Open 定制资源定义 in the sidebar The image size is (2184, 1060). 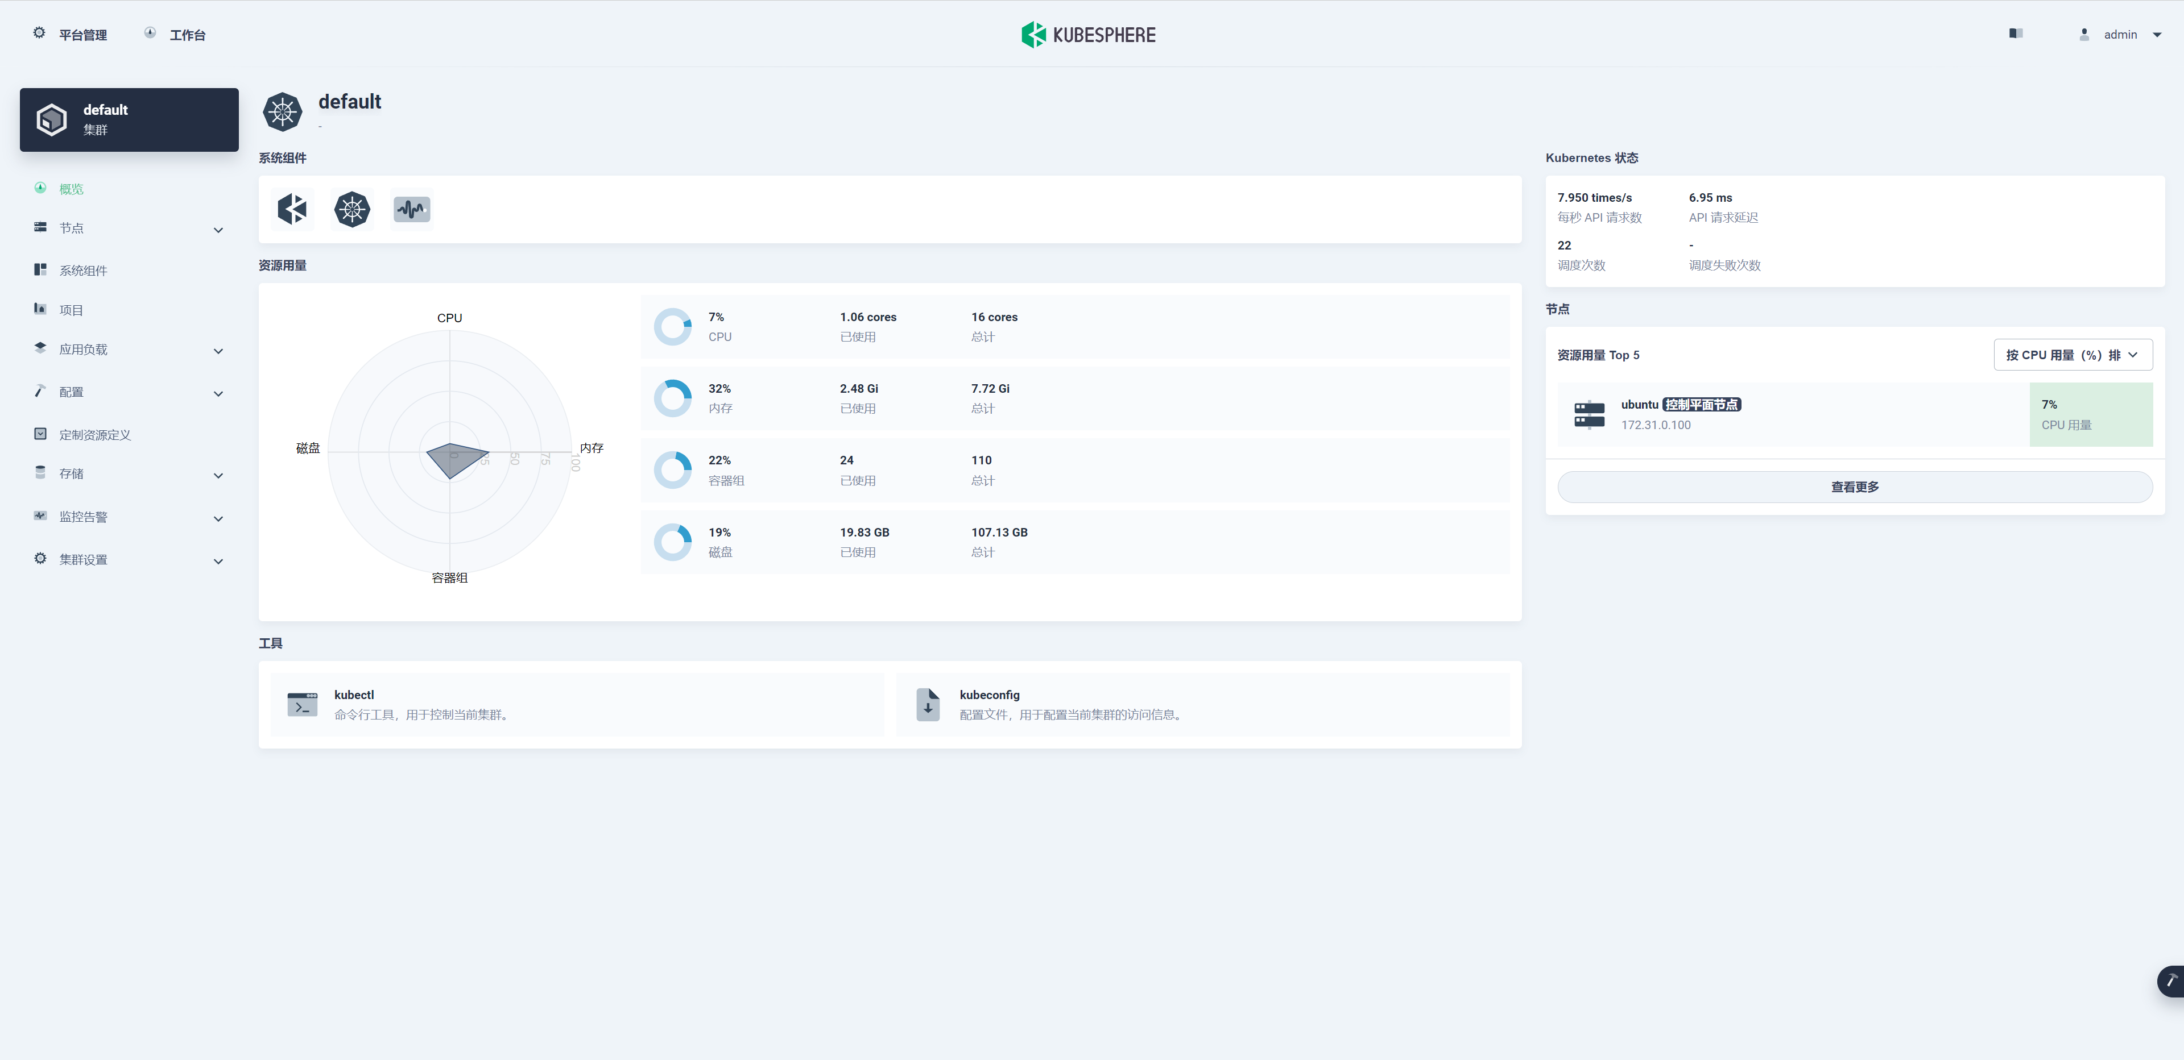tap(95, 435)
